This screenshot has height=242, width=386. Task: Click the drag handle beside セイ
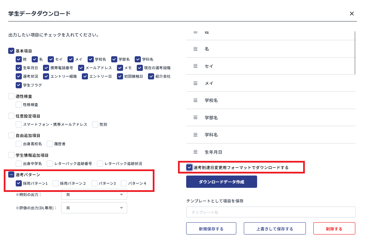click(195, 66)
